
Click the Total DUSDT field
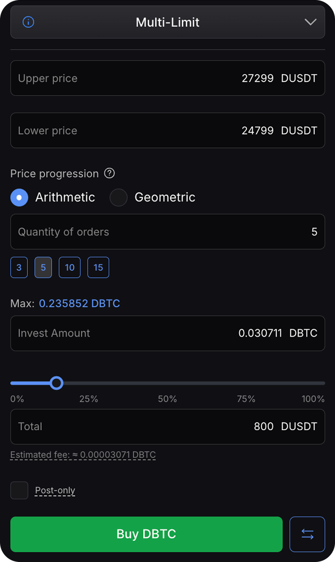pyautogui.click(x=168, y=426)
